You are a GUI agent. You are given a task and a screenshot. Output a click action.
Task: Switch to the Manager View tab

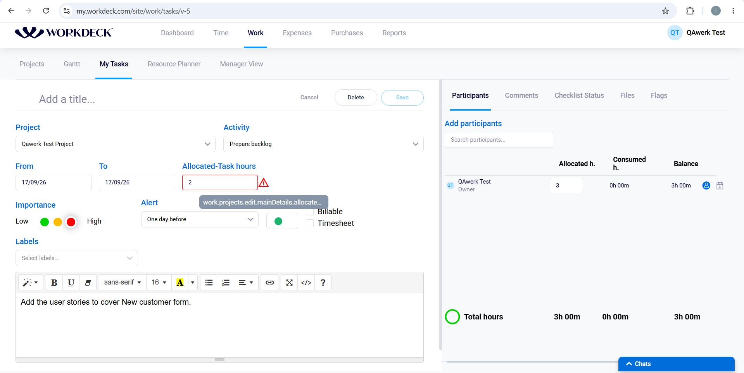click(x=242, y=64)
